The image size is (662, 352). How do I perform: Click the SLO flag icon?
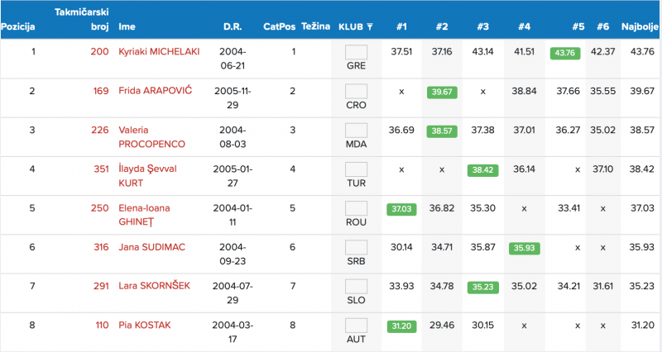pyautogui.click(x=356, y=286)
